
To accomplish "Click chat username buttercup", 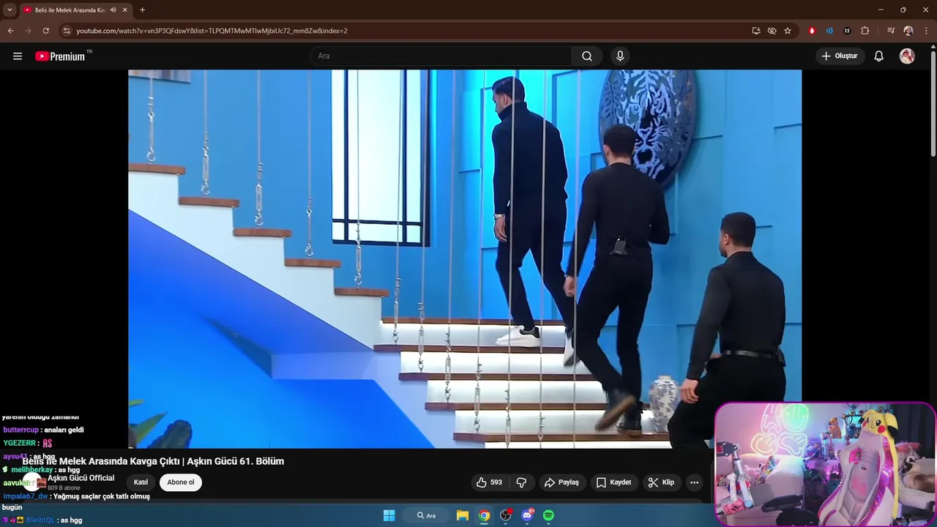I will [x=20, y=430].
